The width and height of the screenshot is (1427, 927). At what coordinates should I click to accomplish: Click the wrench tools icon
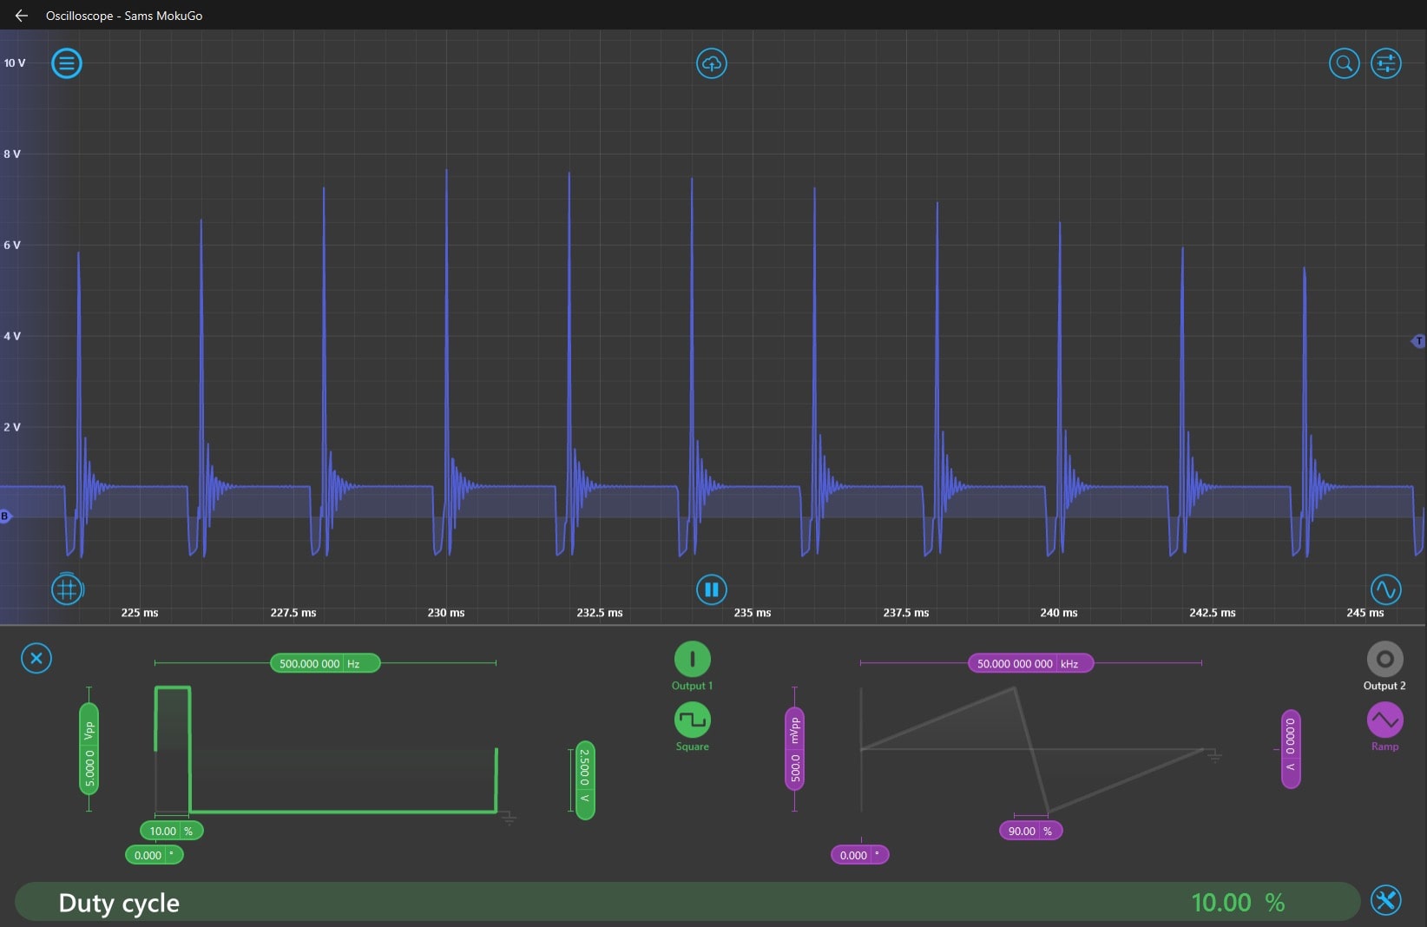(x=1385, y=900)
